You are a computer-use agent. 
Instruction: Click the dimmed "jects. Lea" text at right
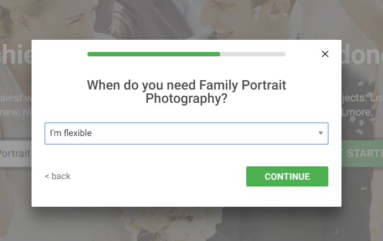tap(362, 98)
